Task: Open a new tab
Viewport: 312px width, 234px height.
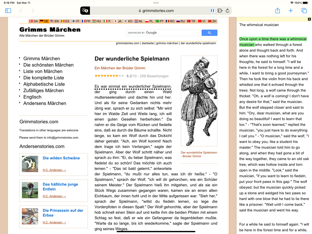Action: 291,11
